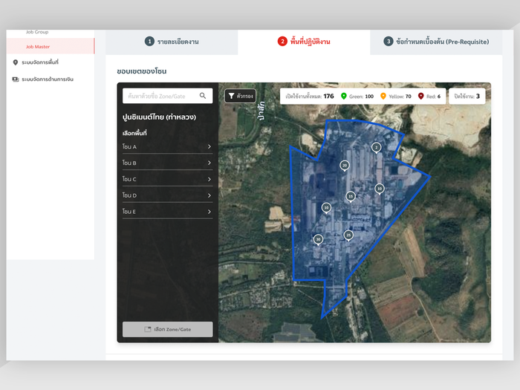Image resolution: width=520 pixels, height=390 pixels.
Task: Click the yellow location pin icon
Action: 383,96
